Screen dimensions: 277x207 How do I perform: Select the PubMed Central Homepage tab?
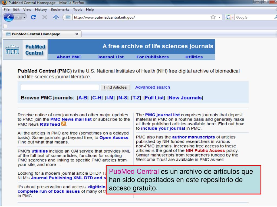42,34
